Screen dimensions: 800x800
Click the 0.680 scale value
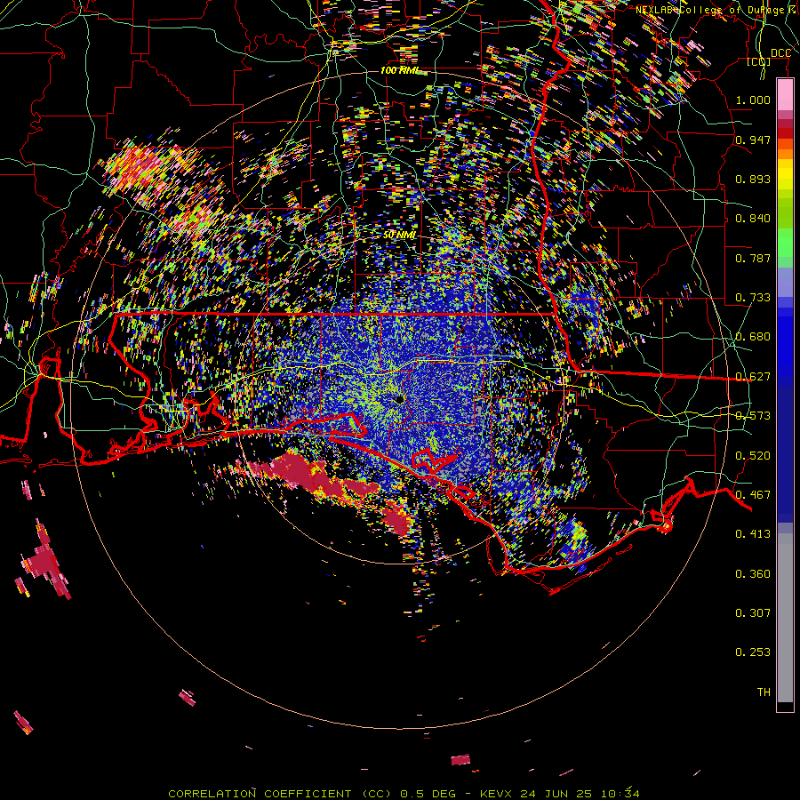coord(753,337)
